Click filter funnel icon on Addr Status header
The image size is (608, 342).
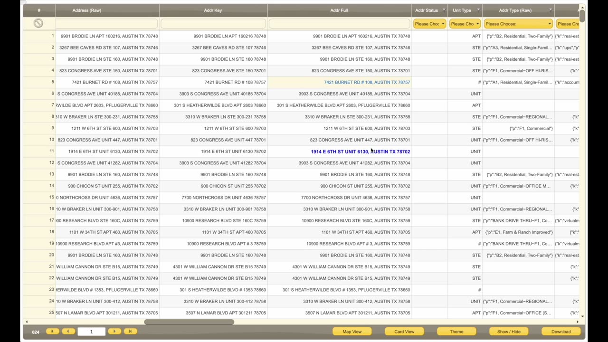(444, 10)
